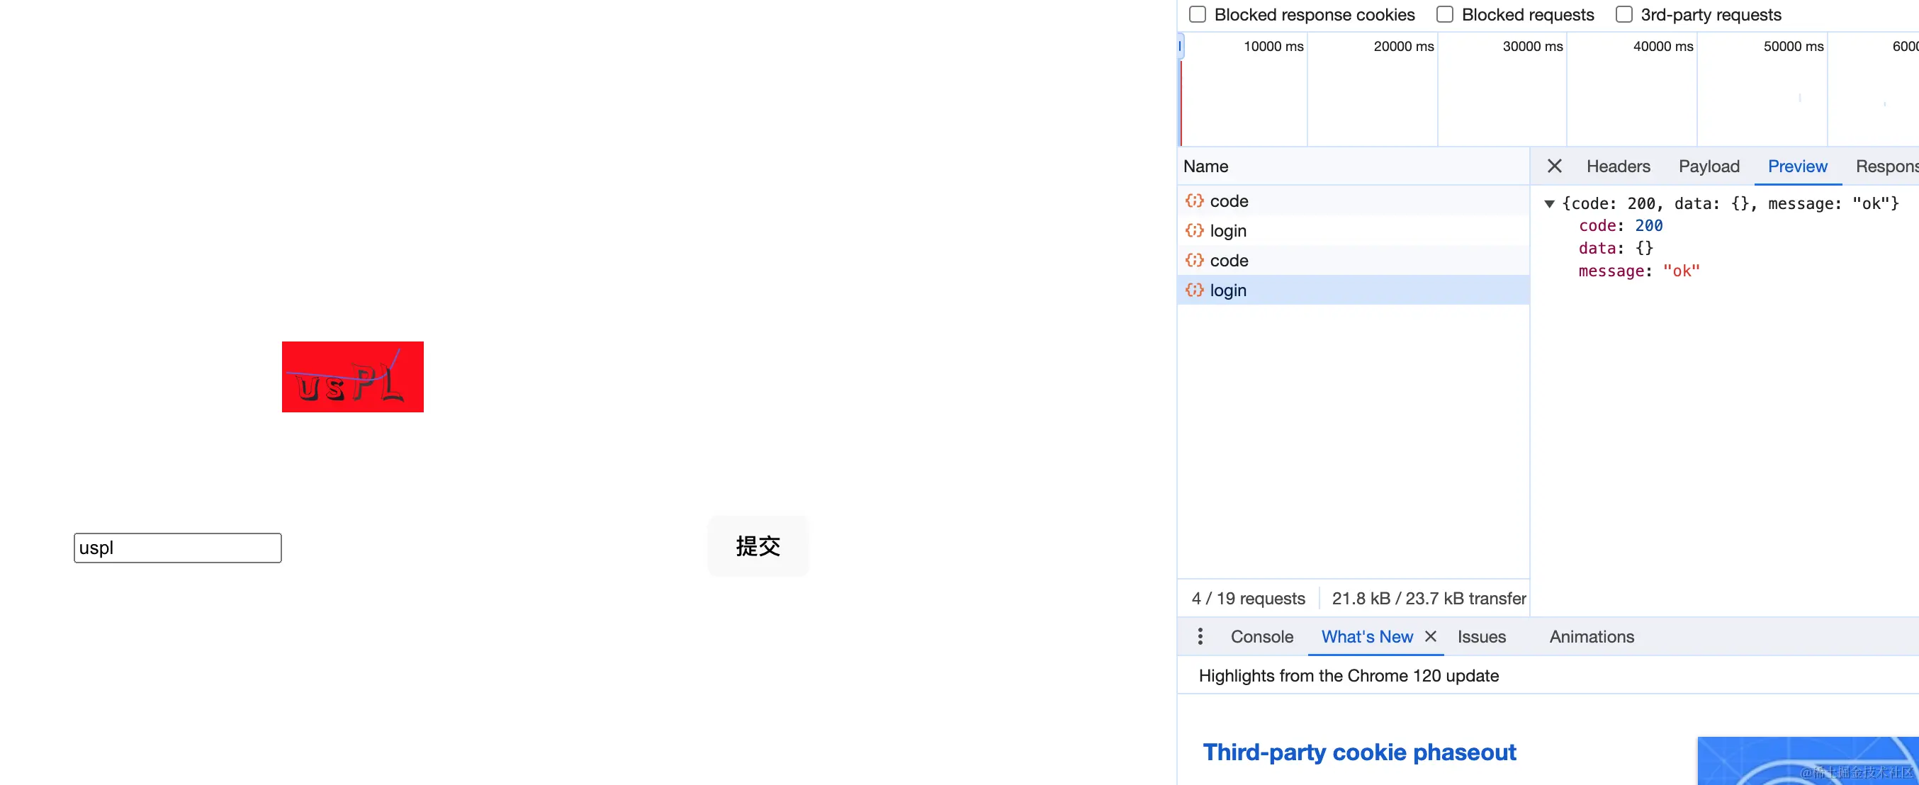Open the Animations drawer tab
Viewport: 1919px width, 785px height.
(1591, 637)
